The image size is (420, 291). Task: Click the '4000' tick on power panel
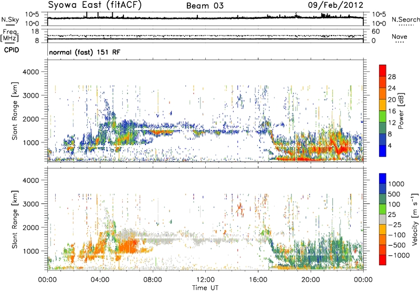click(31, 72)
